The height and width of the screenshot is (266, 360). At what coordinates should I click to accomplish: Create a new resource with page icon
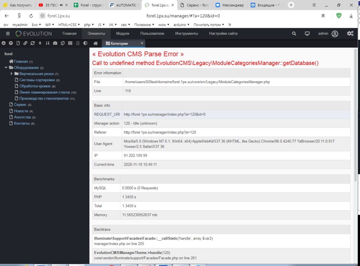tap(18, 43)
